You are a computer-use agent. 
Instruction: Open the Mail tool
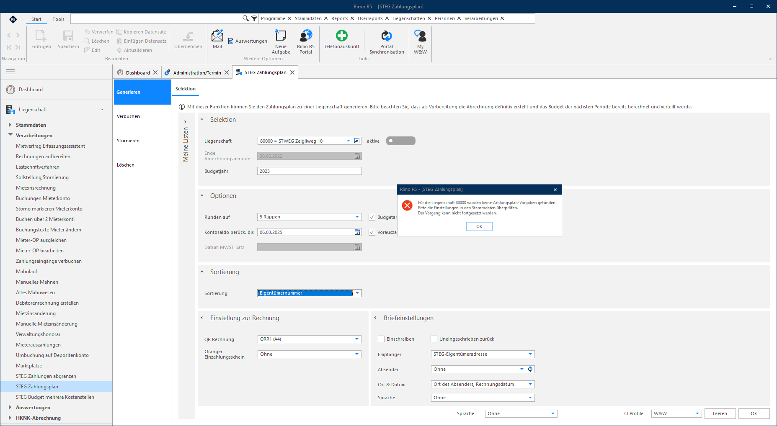click(217, 39)
